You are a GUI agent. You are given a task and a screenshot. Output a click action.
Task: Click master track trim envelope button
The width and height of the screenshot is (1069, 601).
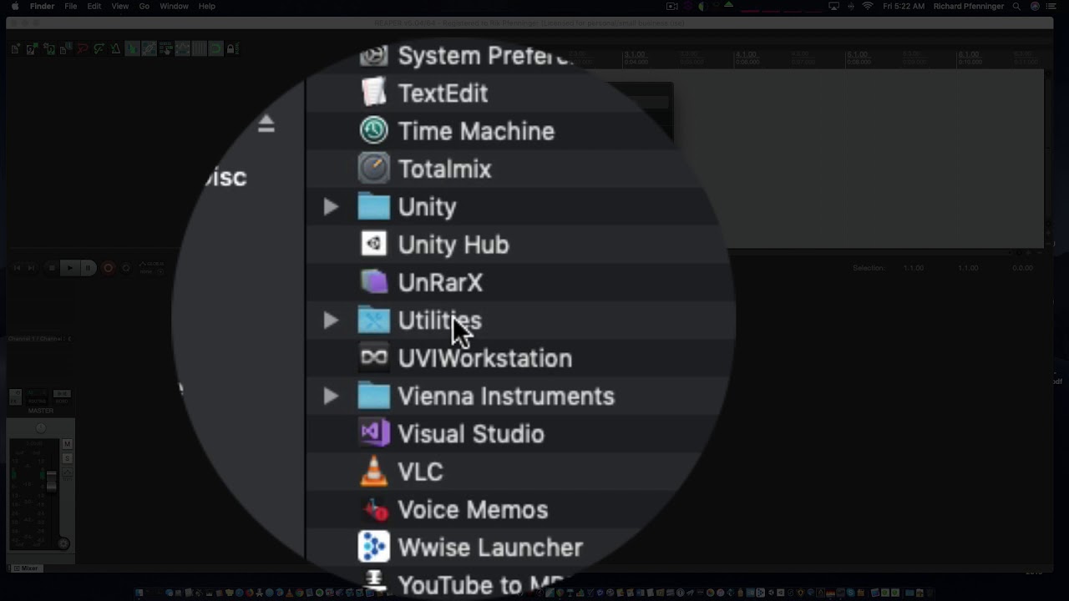68,472
